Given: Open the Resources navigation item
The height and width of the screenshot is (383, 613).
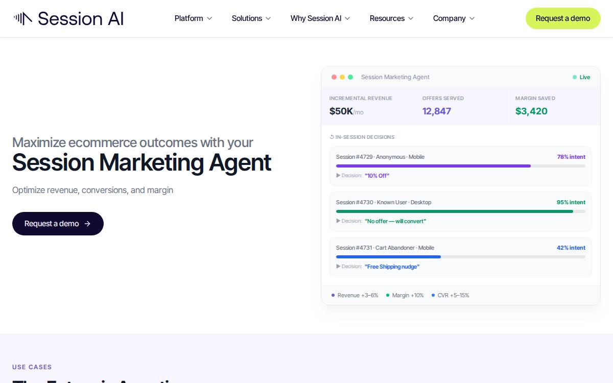Looking at the screenshot, I should [387, 18].
